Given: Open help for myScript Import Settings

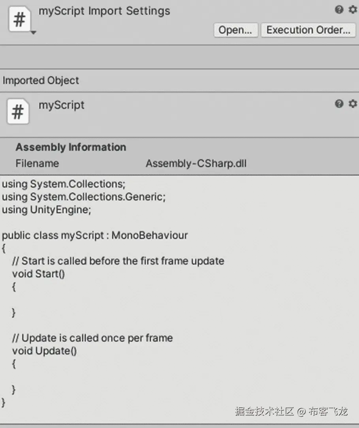Looking at the screenshot, I should tap(339, 10).
